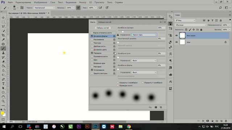Viewport: 232px width, 130px height.
Task: Hide the Фон background layer eye icon
Action: [177, 42]
